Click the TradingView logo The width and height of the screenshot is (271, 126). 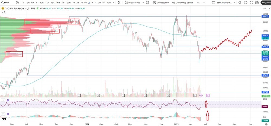tap(4, 119)
